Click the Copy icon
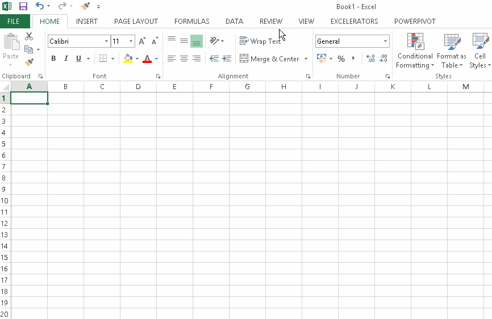The height and width of the screenshot is (319, 492). pos(29,49)
